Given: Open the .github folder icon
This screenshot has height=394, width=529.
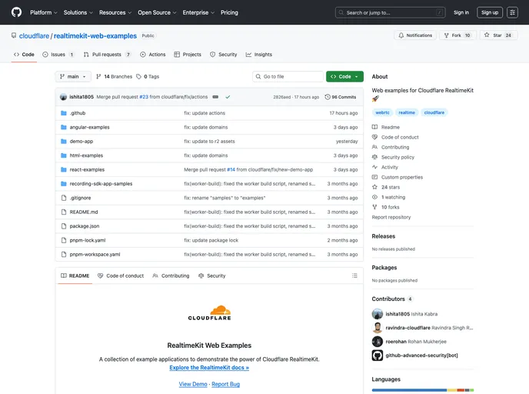Looking at the screenshot, I should pyautogui.click(x=63, y=113).
